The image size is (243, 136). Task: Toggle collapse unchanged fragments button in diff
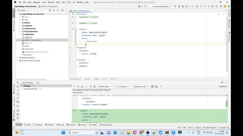pos(152,87)
